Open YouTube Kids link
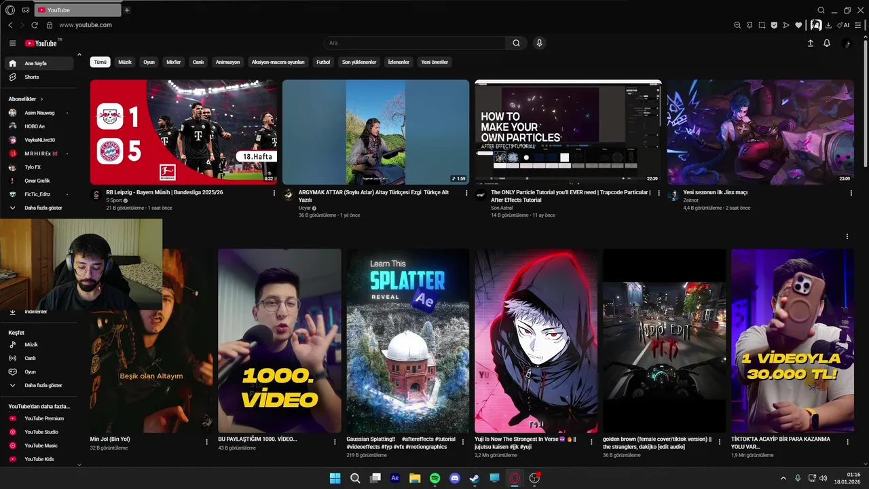The height and width of the screenshot is (489, 869). (x=39, y=459)
